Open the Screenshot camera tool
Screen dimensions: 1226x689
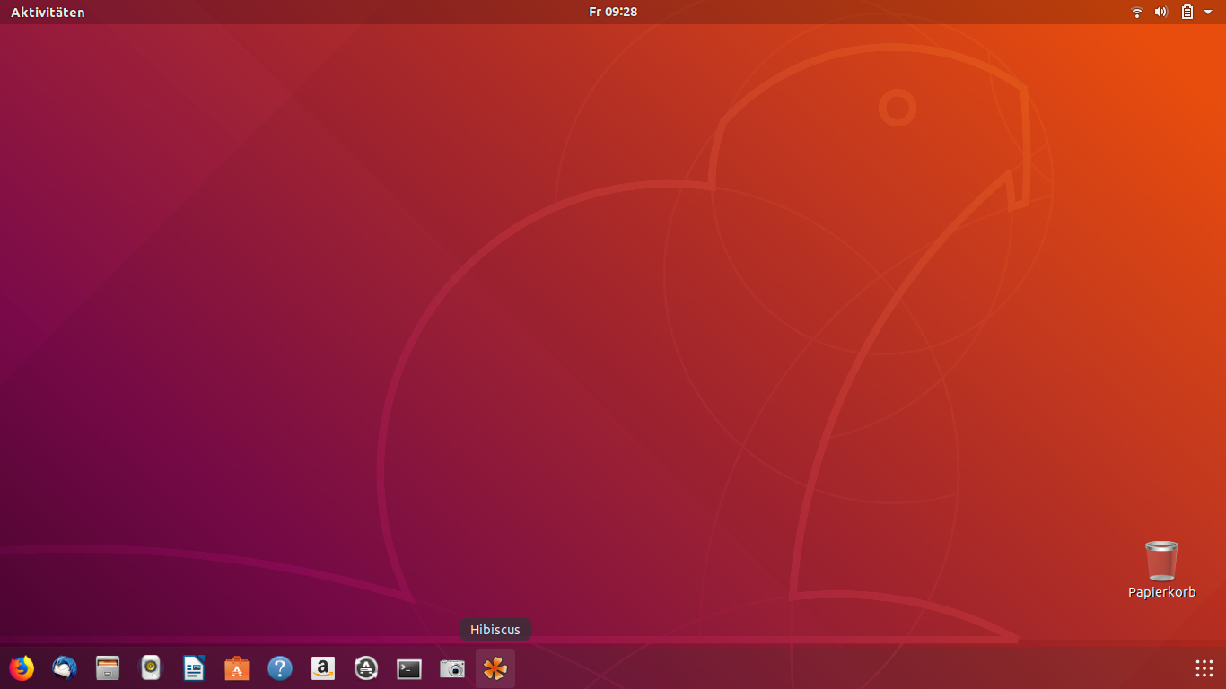[x=452, y=668]
